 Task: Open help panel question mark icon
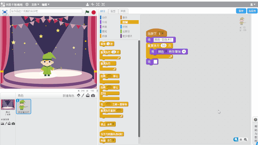[255, 120]
